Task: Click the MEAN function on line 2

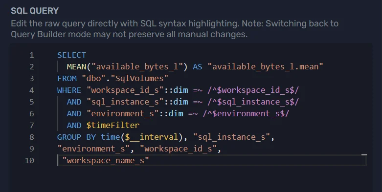Action: (x=76, y=66)
